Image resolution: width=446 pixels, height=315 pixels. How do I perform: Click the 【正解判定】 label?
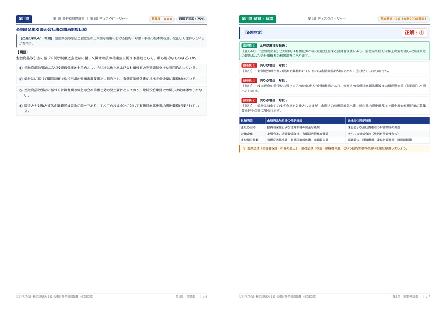coord(254,33)
